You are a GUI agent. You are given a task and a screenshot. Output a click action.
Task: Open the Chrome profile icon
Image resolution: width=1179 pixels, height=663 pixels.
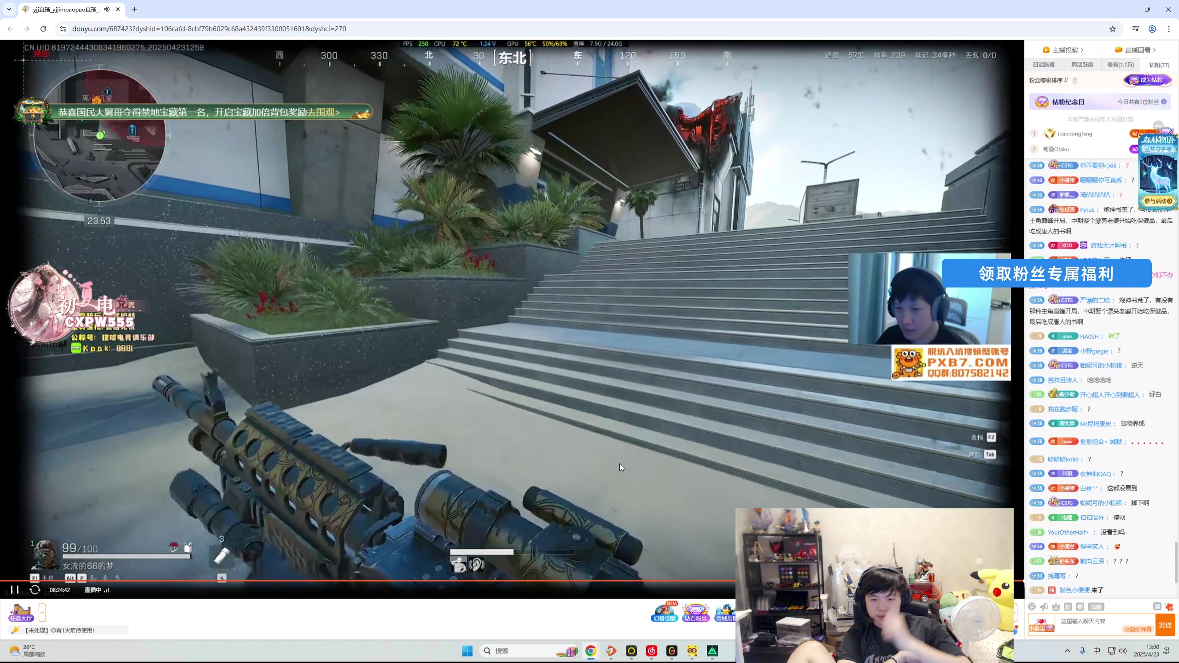pos(1152,29)
